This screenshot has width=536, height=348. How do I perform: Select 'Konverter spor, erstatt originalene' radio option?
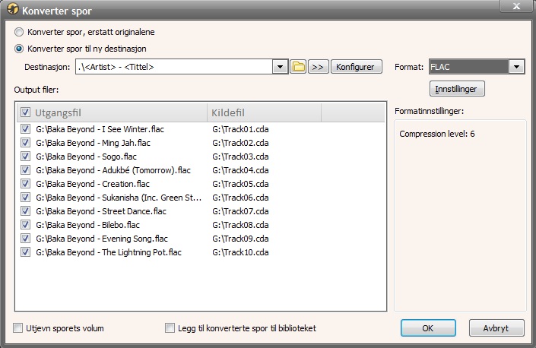click(19, 32)
